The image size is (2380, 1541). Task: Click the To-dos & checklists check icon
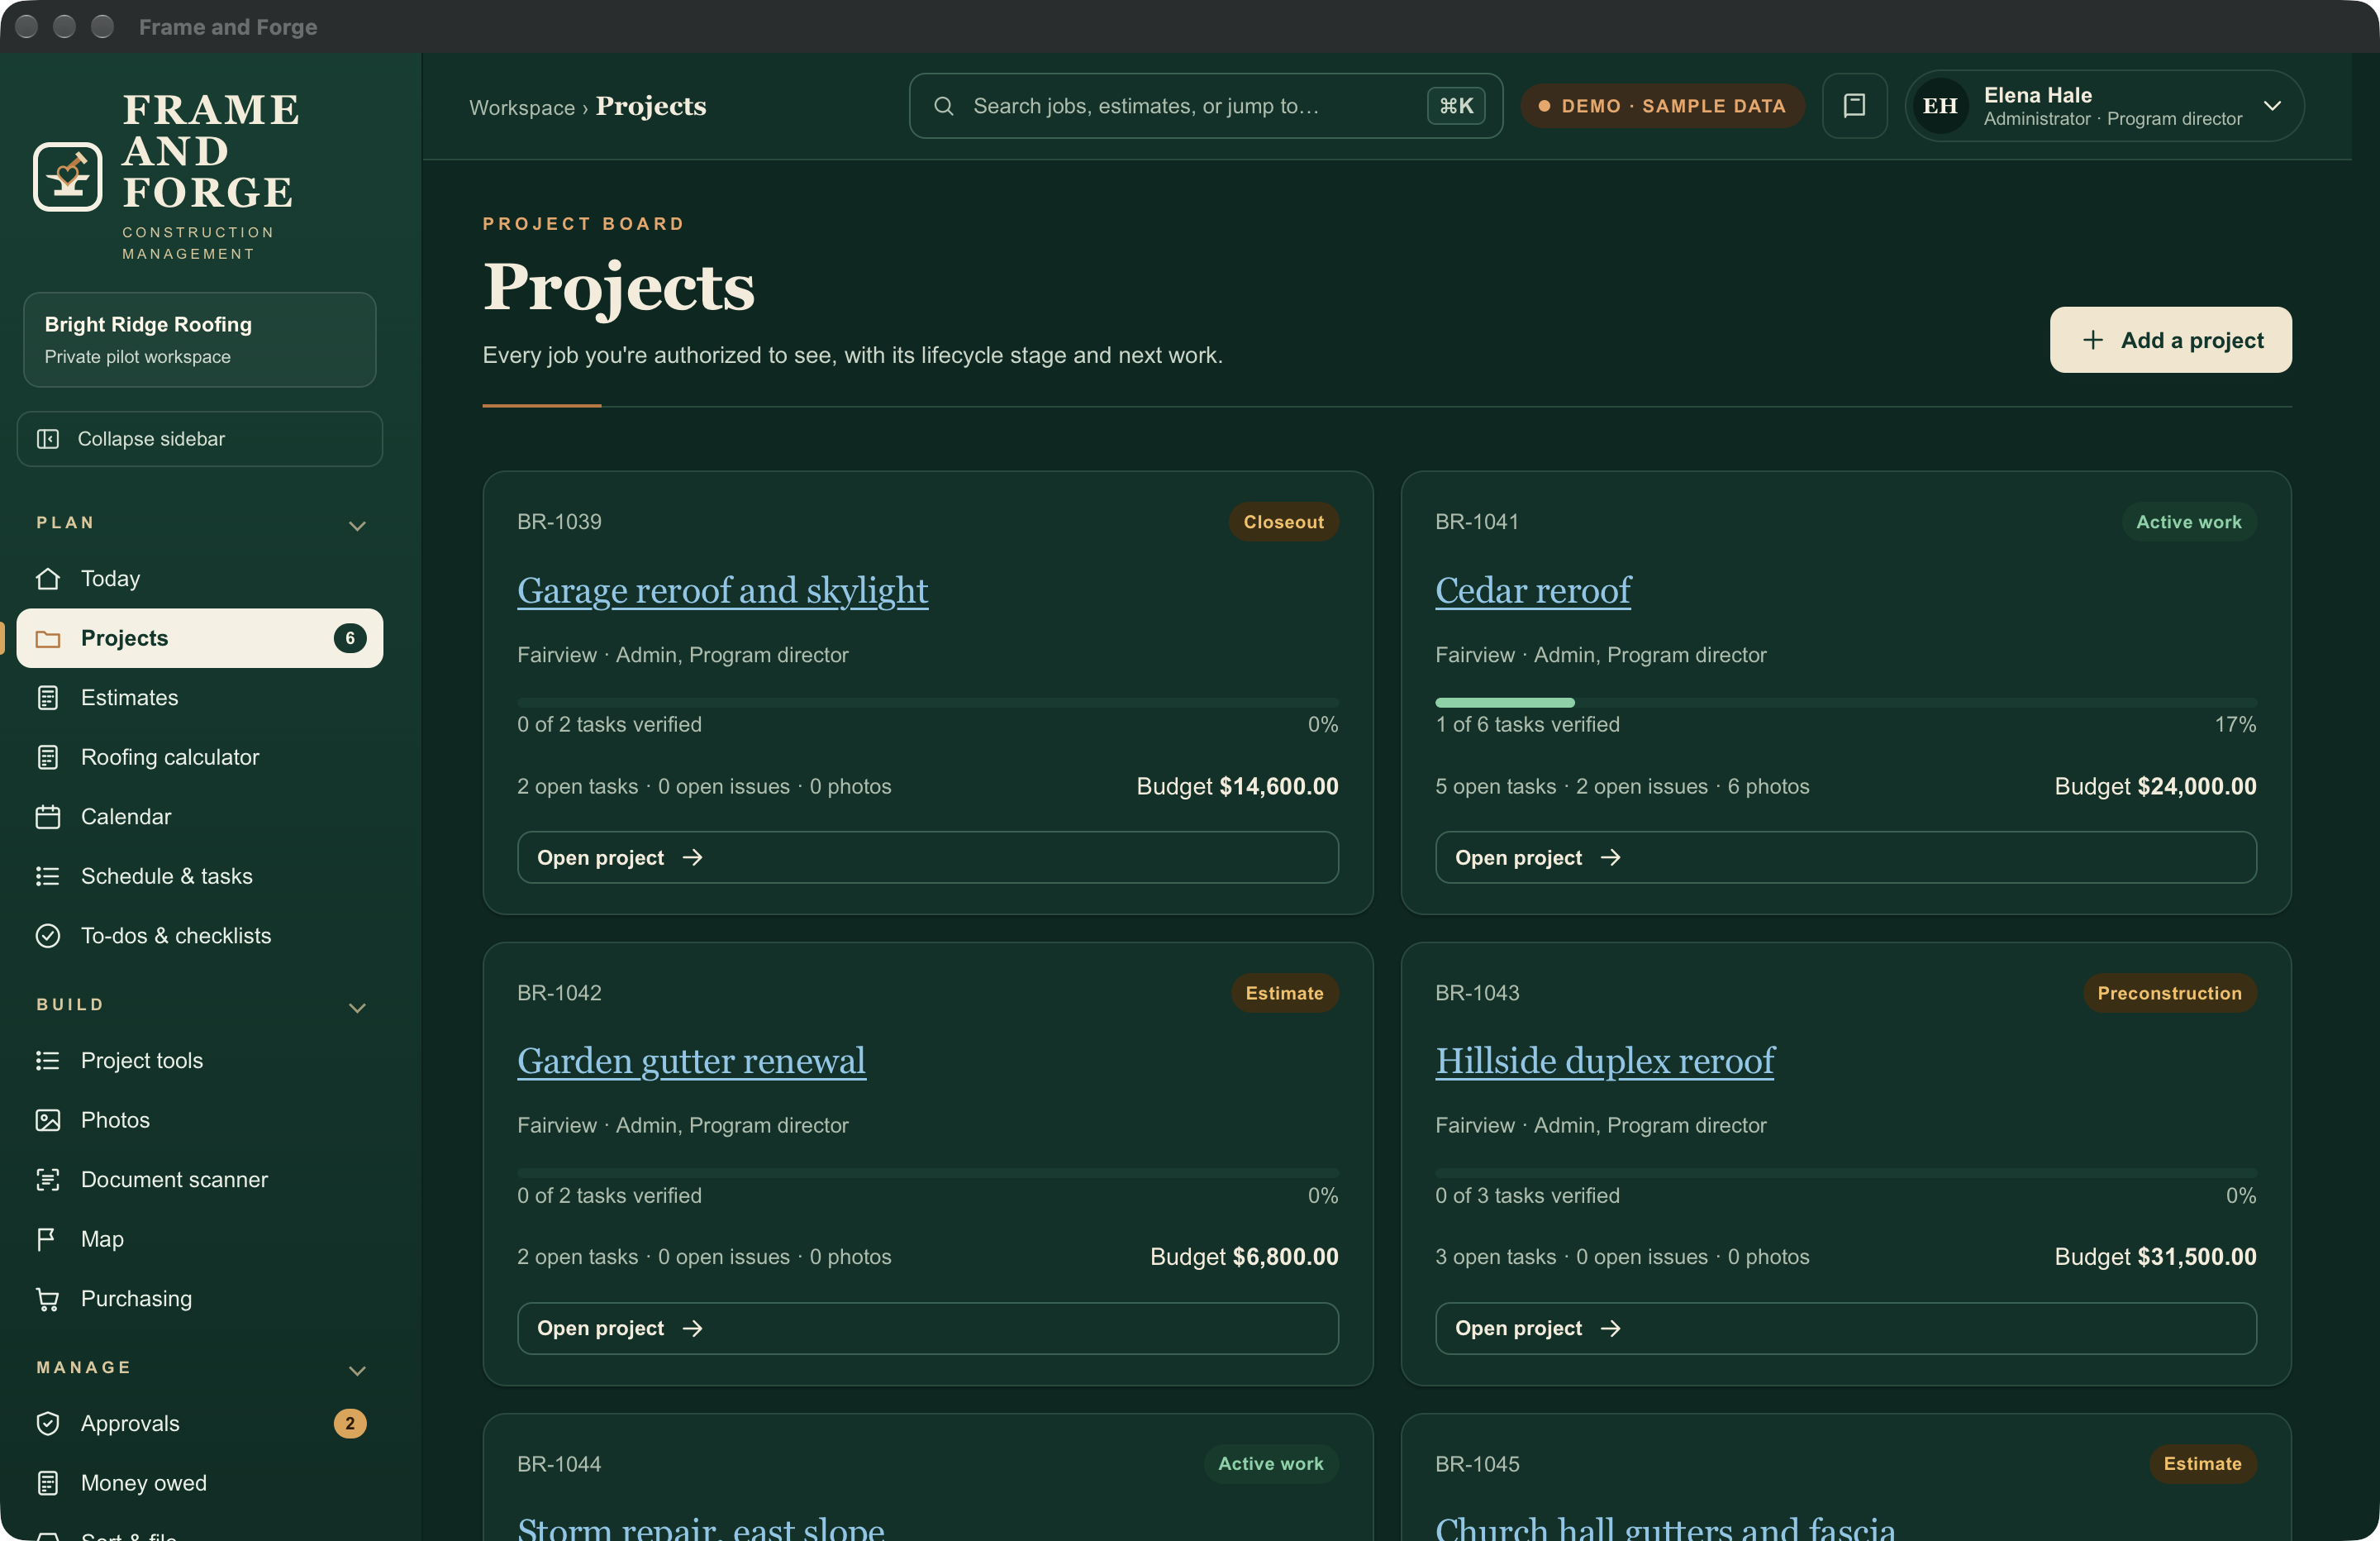pos(48,936)
